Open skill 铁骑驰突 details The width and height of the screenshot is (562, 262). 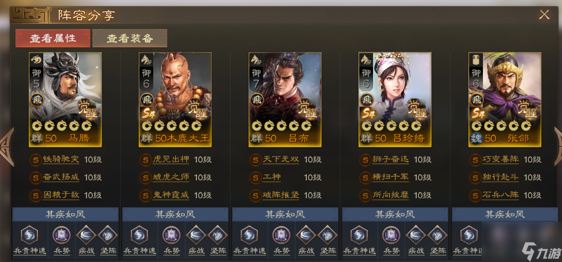click(x=61, y=160)
